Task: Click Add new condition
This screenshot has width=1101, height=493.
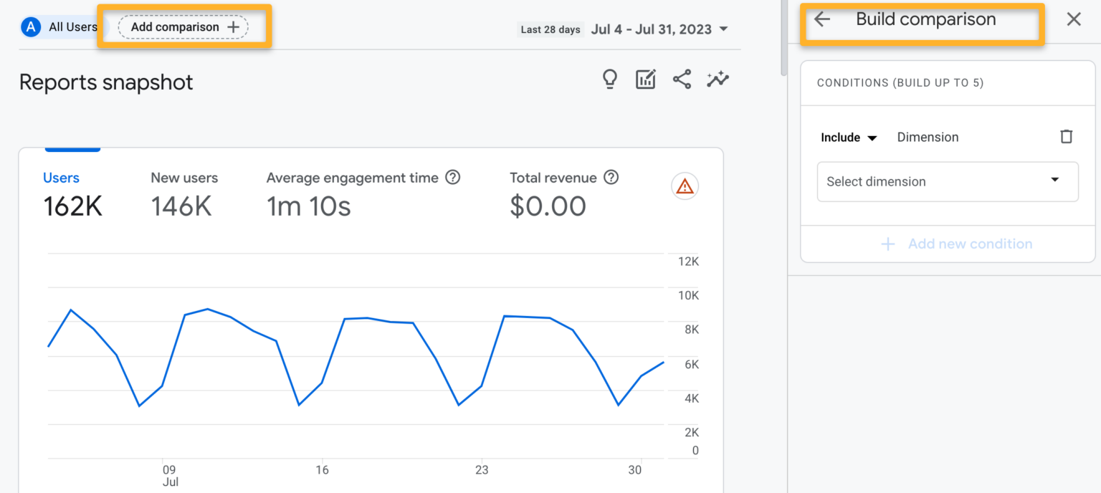Action: (957, 244)
